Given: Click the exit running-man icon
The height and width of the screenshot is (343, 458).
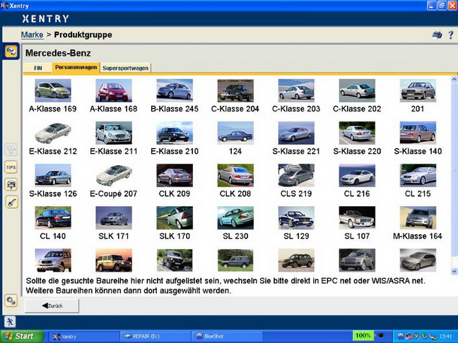Looking at the screenshot, I should pyautogui.click(x=10, y=322).
